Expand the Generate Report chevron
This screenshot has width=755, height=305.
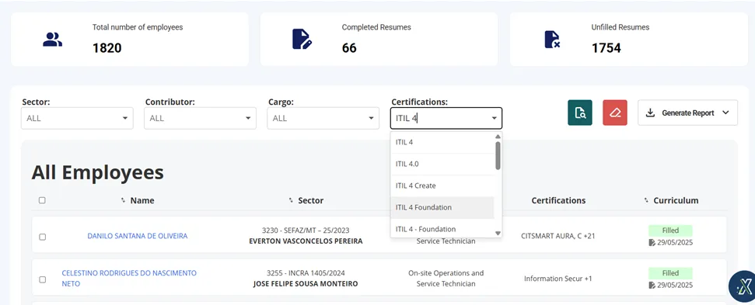(x=725, y=113)
